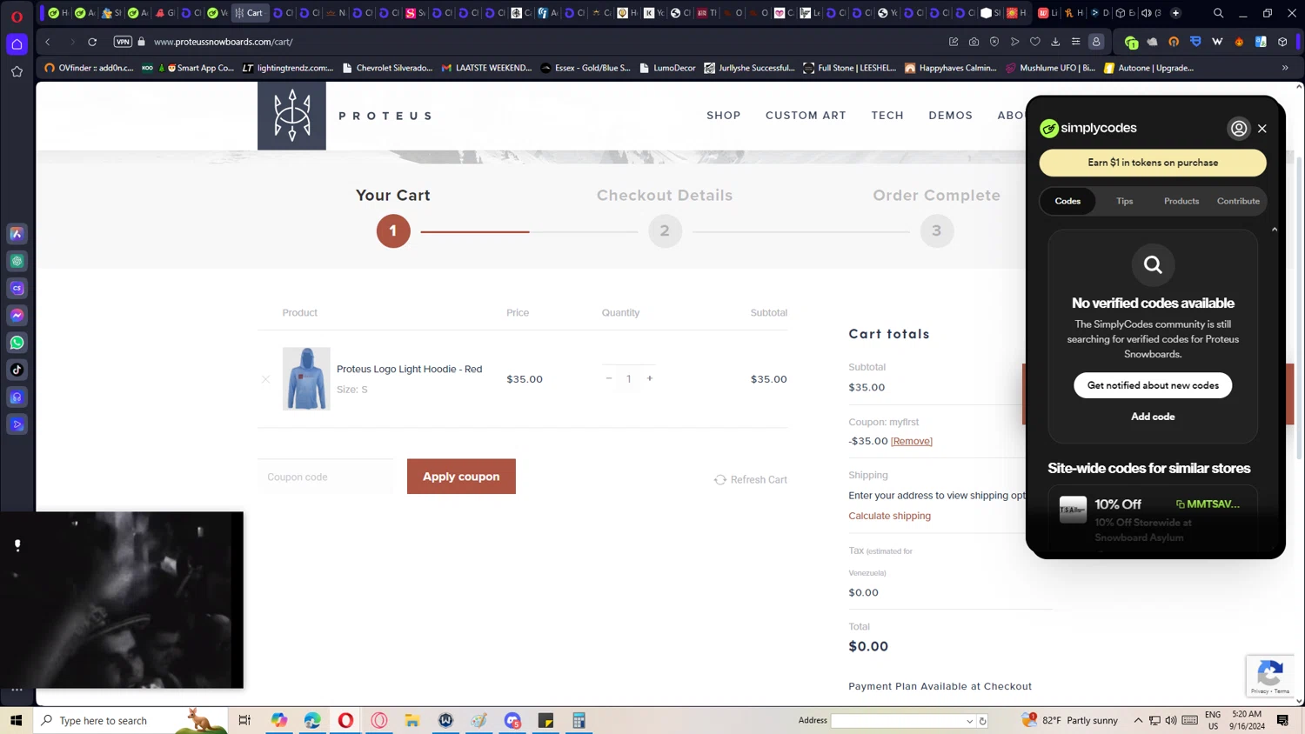
Task: Switch to the Tips tab in SimplyCodes
Action: tap(1124, 201)
